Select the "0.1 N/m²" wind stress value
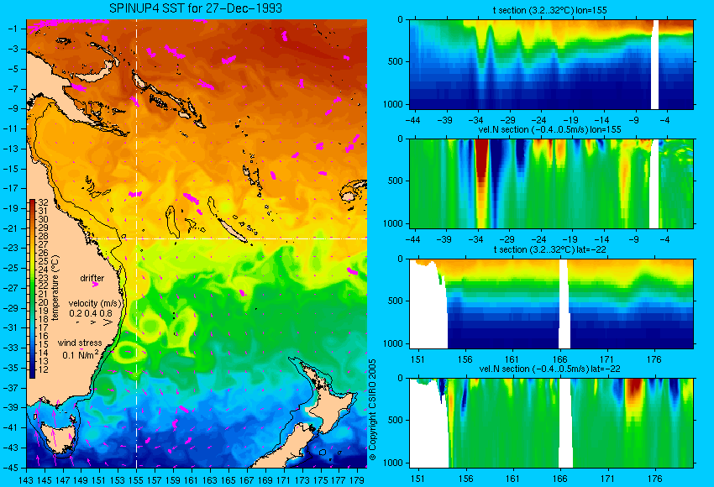The height and width of the screenshot is (487, 714). pyautogui.click(x=81, y=354)
